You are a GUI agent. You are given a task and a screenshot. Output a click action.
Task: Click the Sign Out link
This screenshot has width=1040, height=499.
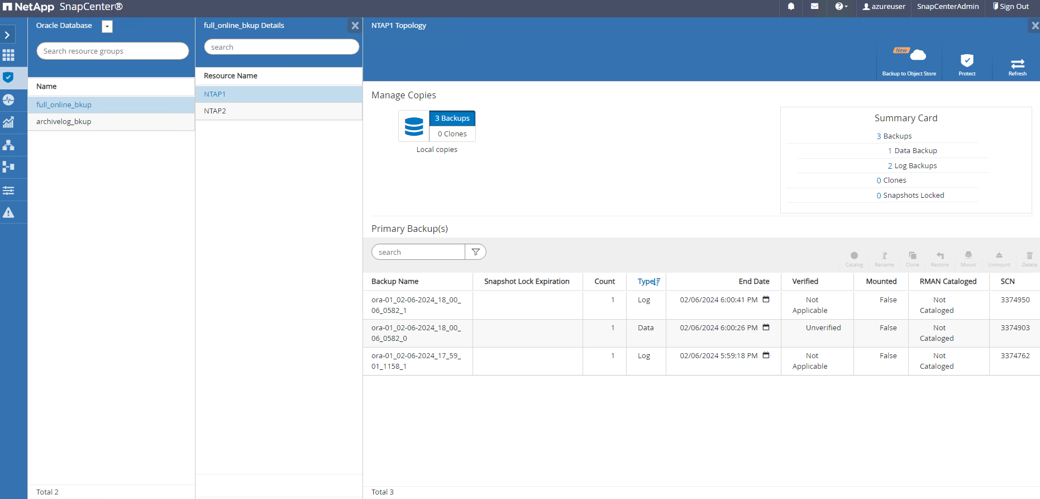1010,7
